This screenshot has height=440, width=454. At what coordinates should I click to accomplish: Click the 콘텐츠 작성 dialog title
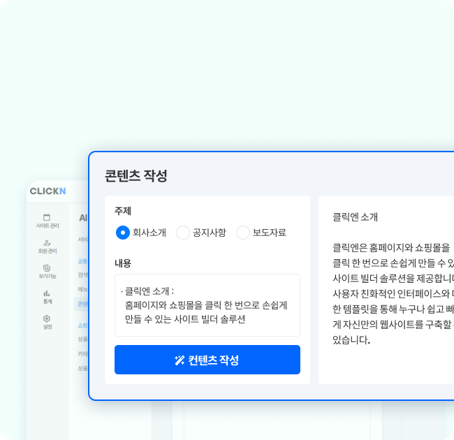coord(136,176)
